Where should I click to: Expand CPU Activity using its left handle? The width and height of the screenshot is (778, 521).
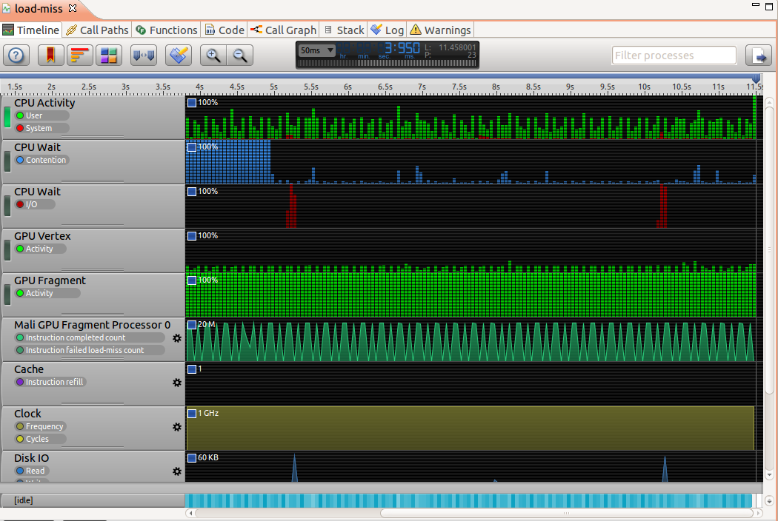7,117
